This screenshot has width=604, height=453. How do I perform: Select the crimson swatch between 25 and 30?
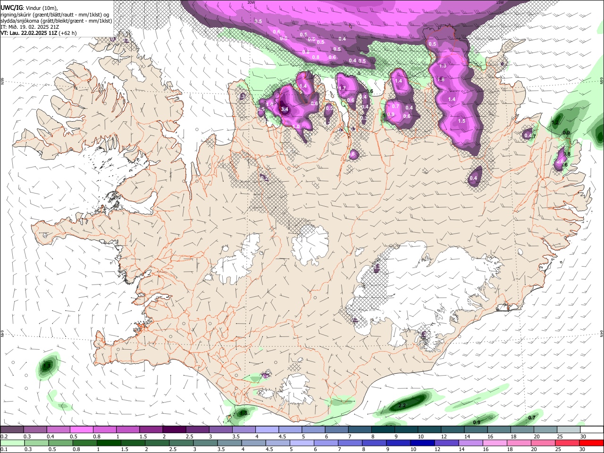(x=567, y=443)
